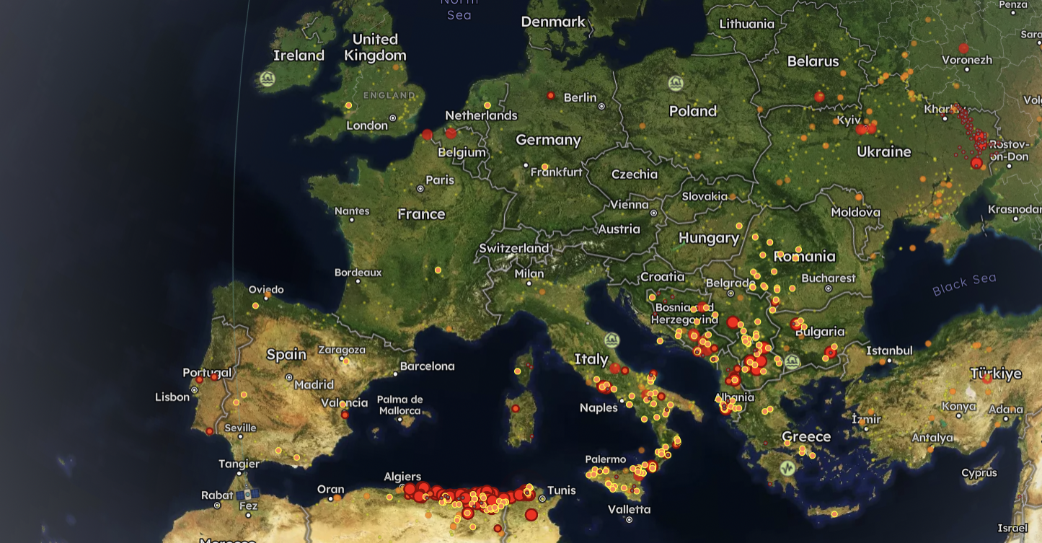The width and height of the screenshot is (1042, 543).
Task: Select the "Ukraine" country label
Action: (884, 151)
